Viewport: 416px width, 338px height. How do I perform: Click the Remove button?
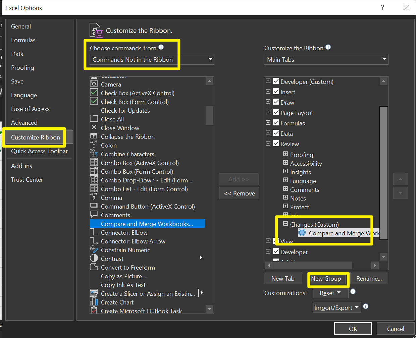coord(239,193)
